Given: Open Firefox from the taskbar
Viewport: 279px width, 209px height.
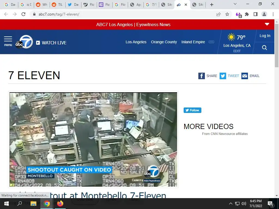Looking at the screenshot, I should 60,204.
